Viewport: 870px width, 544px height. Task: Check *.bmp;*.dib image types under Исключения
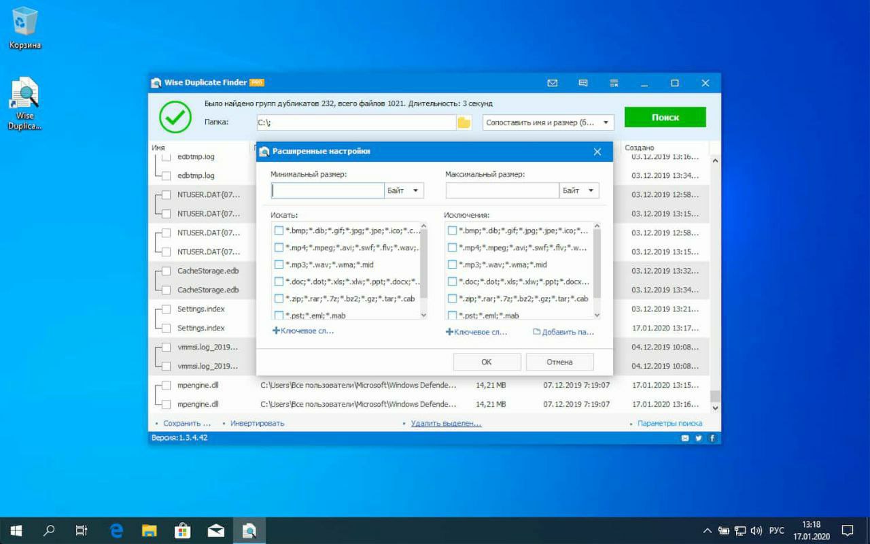pyautogui.click(x=452, y=231)
